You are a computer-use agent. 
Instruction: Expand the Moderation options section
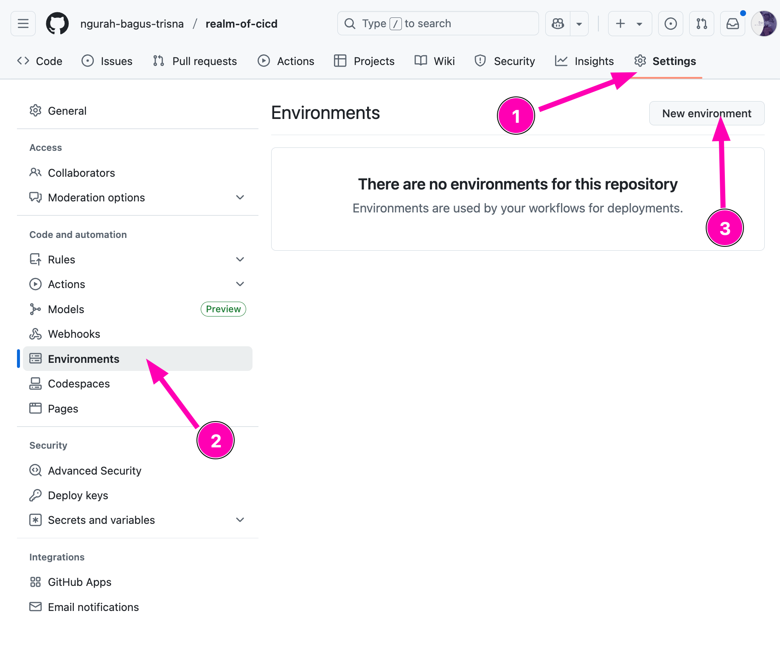click(x=240, y=198)
